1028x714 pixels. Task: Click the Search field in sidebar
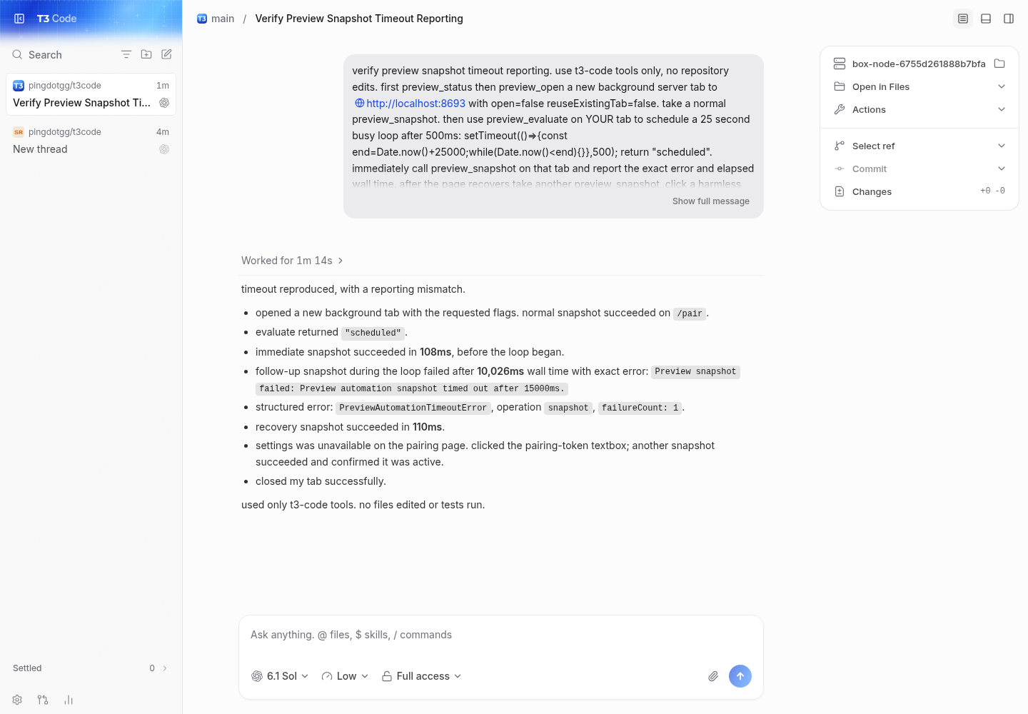pos(61,55)
